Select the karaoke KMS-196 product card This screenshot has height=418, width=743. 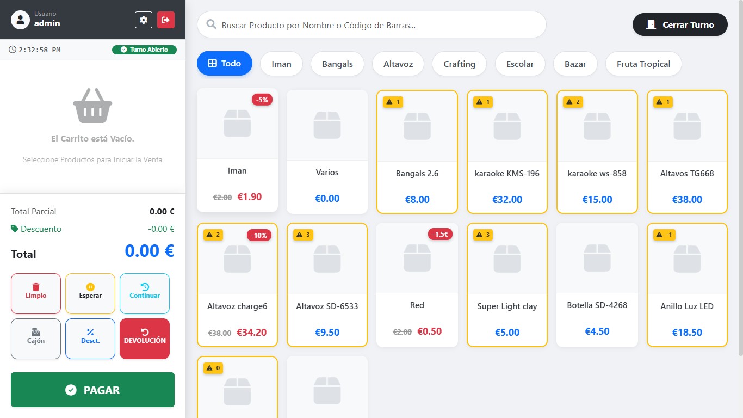[507, 152]
